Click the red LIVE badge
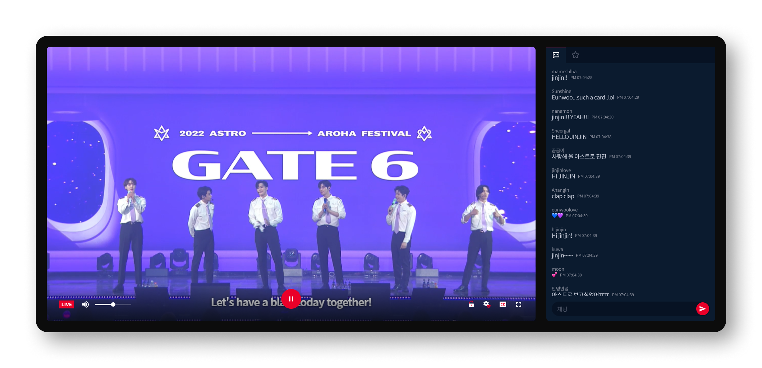The width and height of the screenshot is (762, 368). tap(66, 304)
